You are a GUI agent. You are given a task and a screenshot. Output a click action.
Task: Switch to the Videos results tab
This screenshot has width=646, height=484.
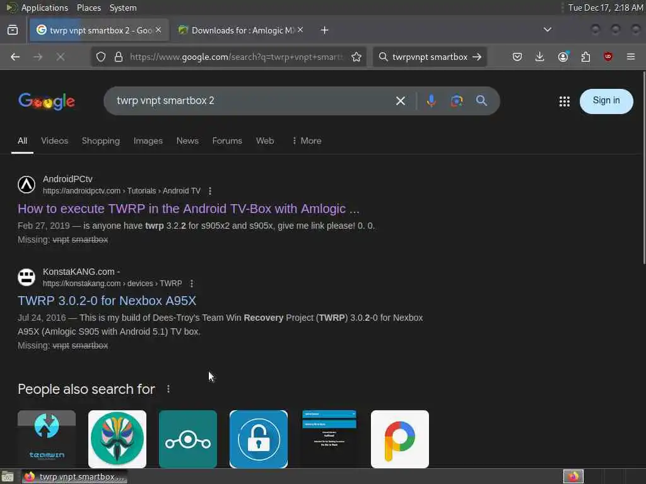[x=54, y=141]
